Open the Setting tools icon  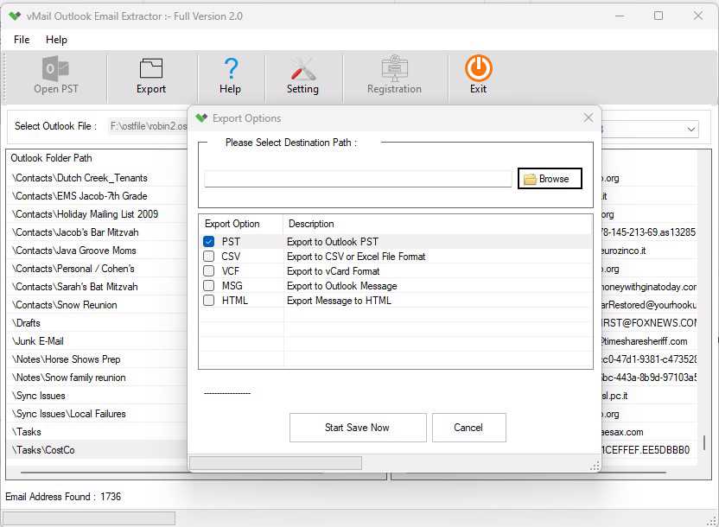point(302,76)
